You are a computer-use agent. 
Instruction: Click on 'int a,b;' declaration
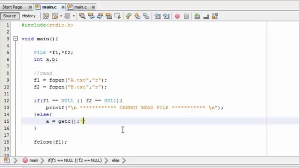(46, 60)
